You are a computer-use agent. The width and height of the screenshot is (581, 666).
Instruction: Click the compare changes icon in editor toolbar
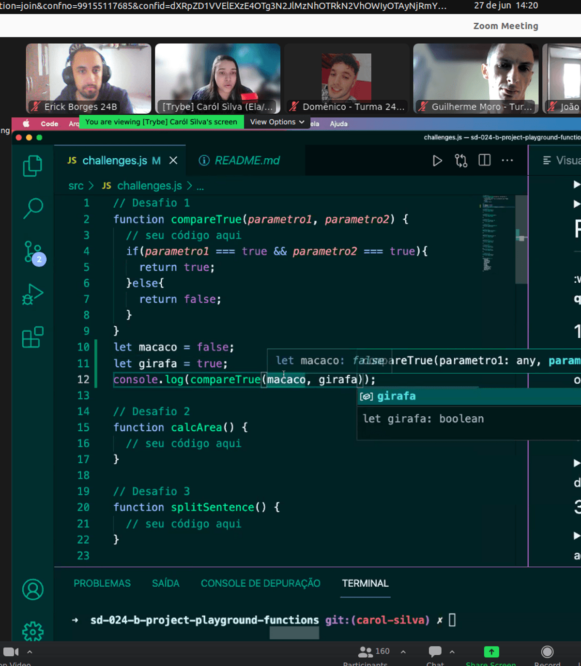461,161
